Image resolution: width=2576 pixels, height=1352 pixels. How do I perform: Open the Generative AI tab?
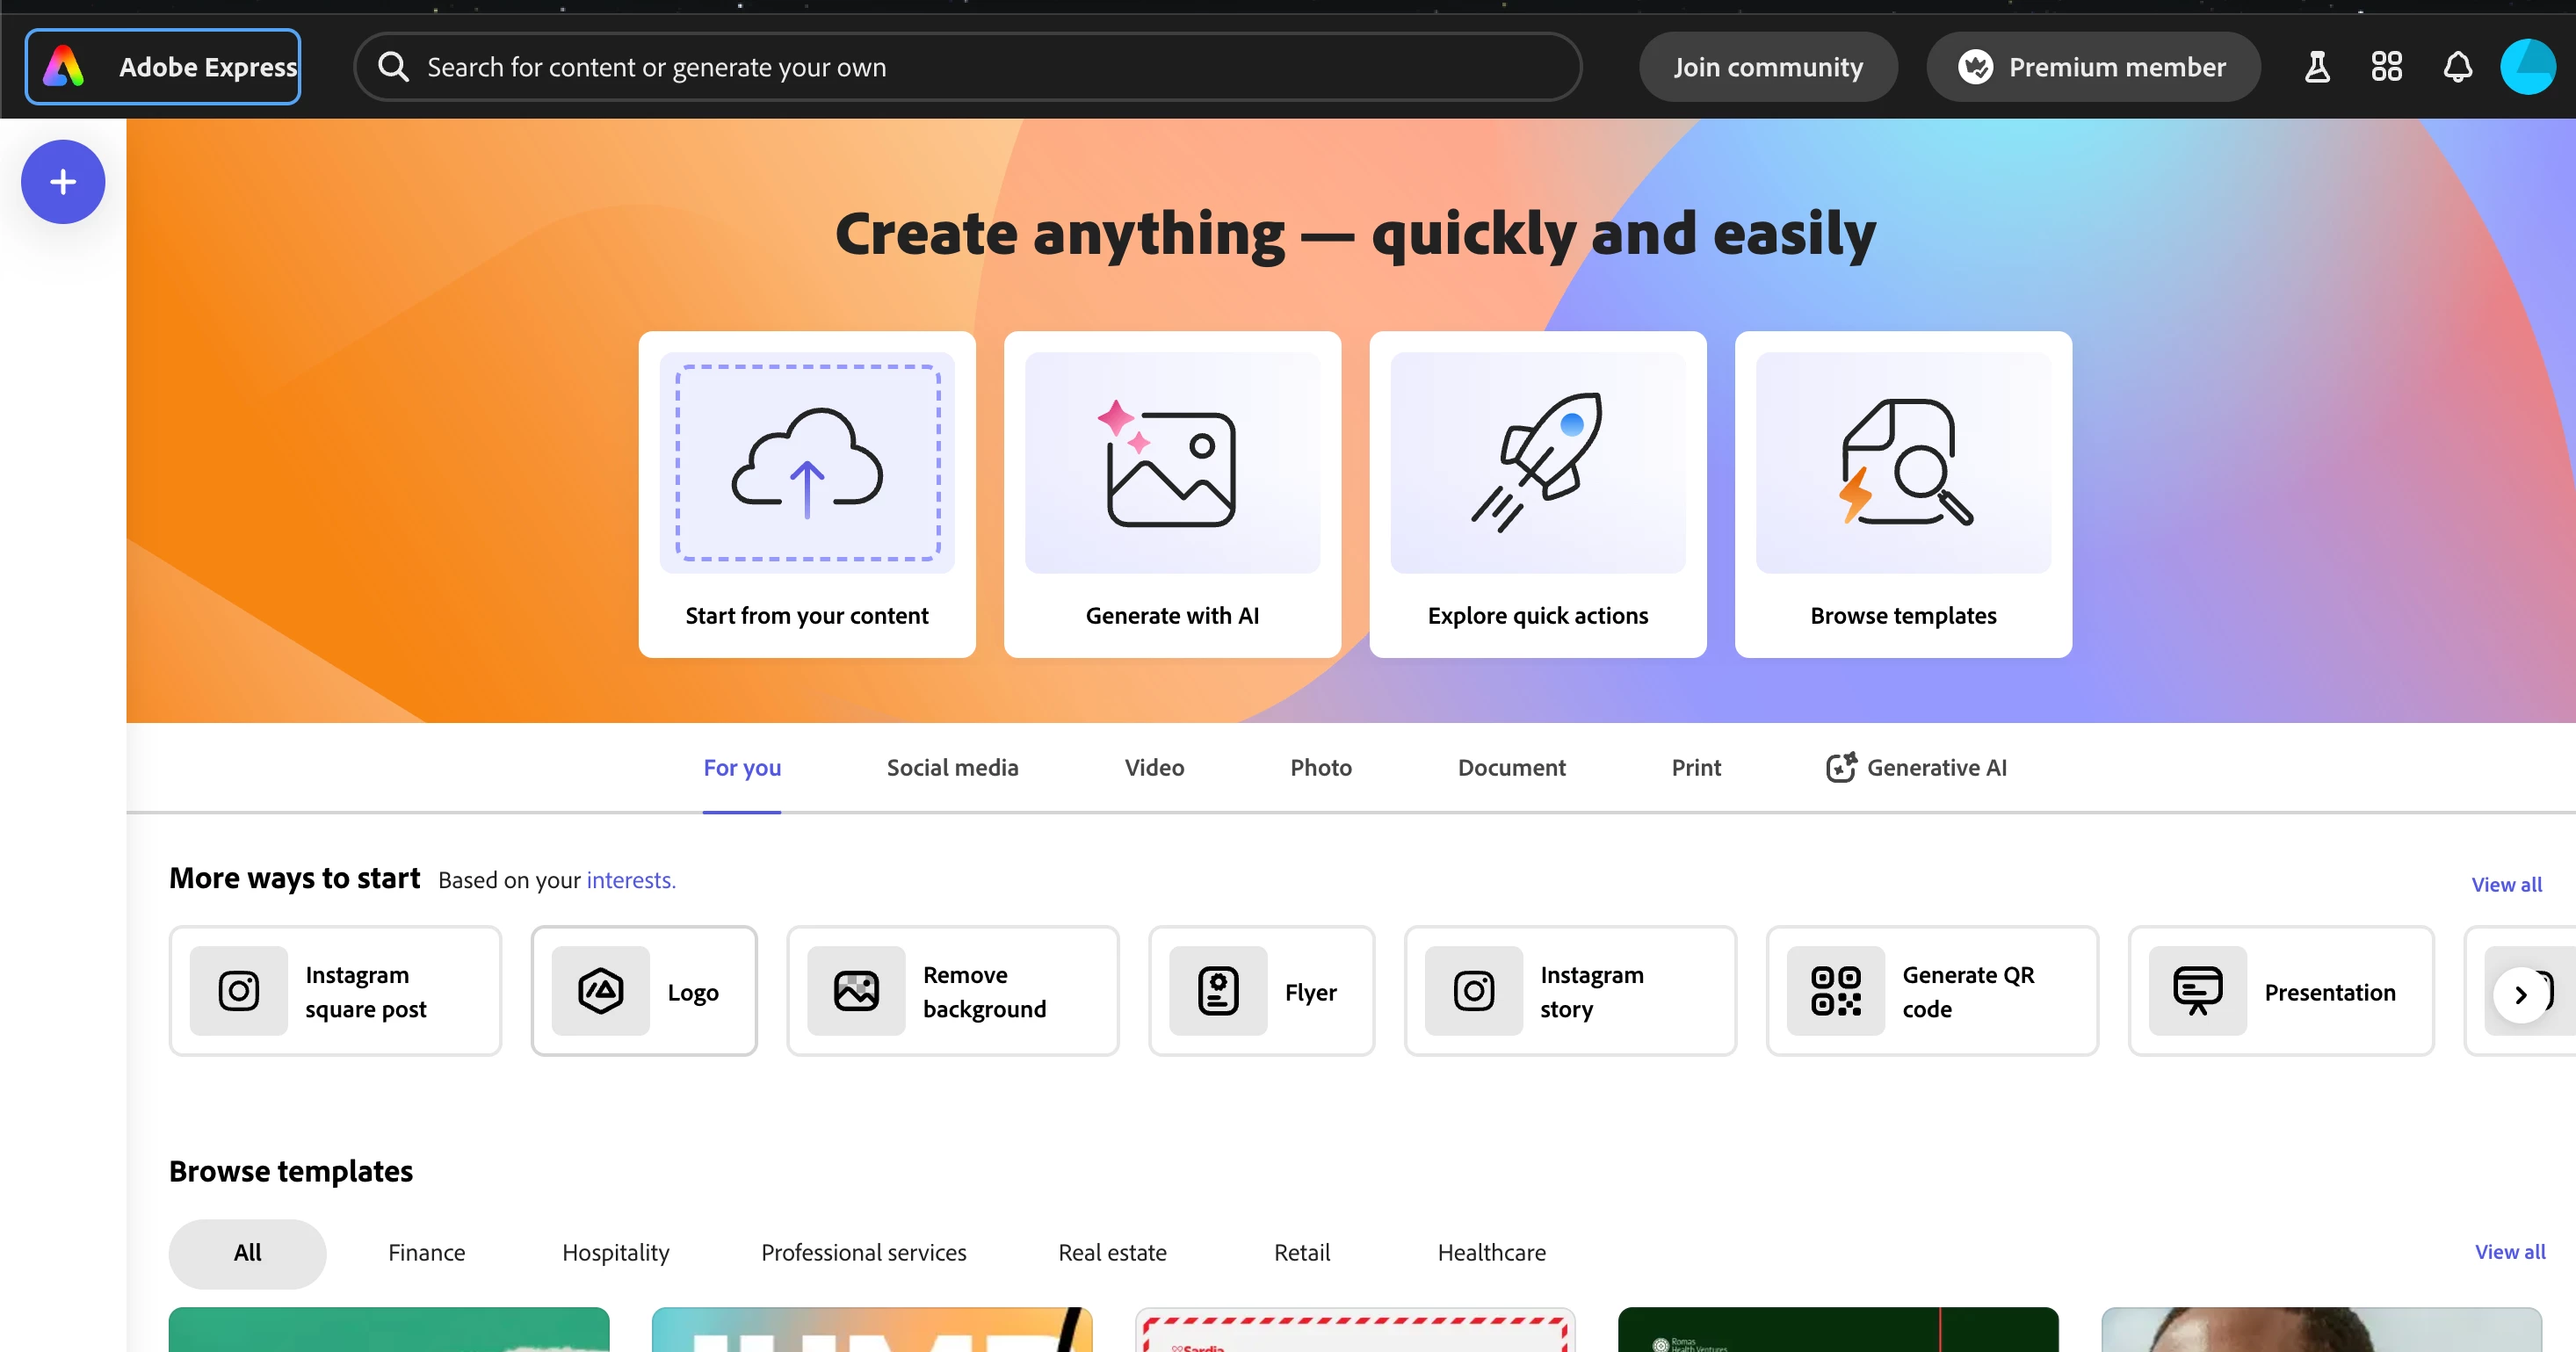tap(1916, 767)
